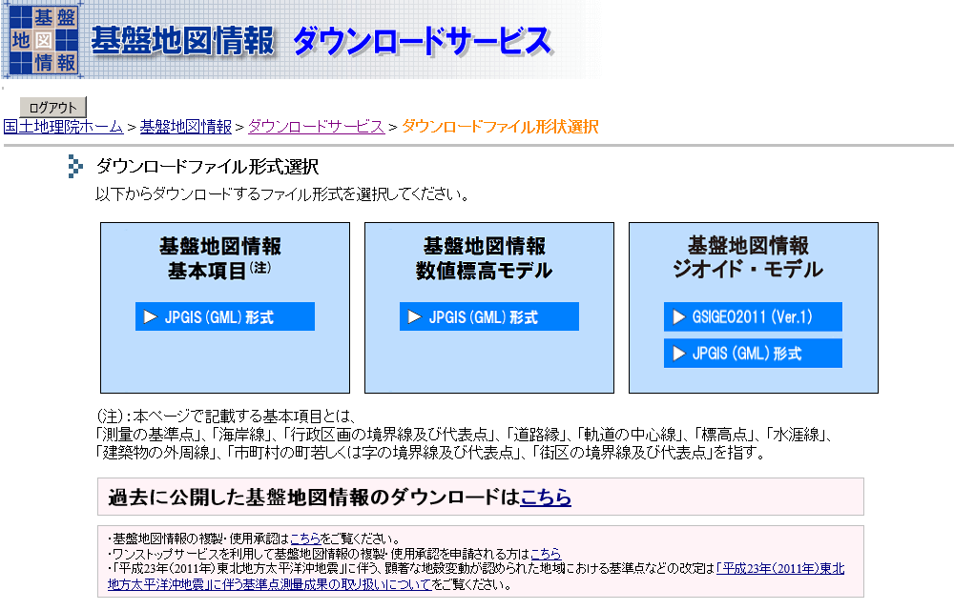Open the 平成23年(2011年)東北地方太平洋沖地震 基準点測量成果 link
This screenshot has height=610, width=954.
click(x=476, y=577)
